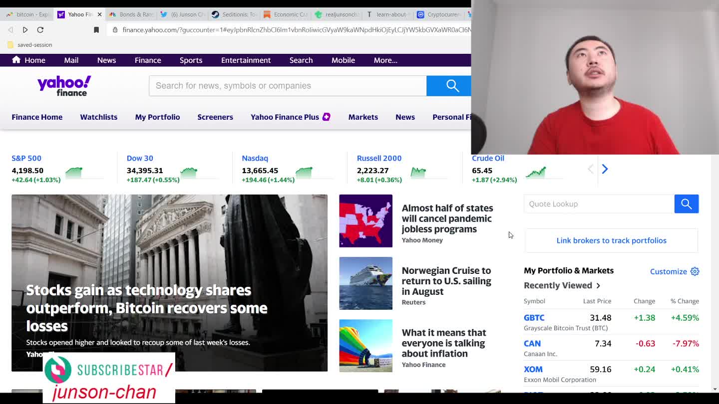Switch to the Seditionis Steam tab
719x404 pixels.
(x=234, y=14)
